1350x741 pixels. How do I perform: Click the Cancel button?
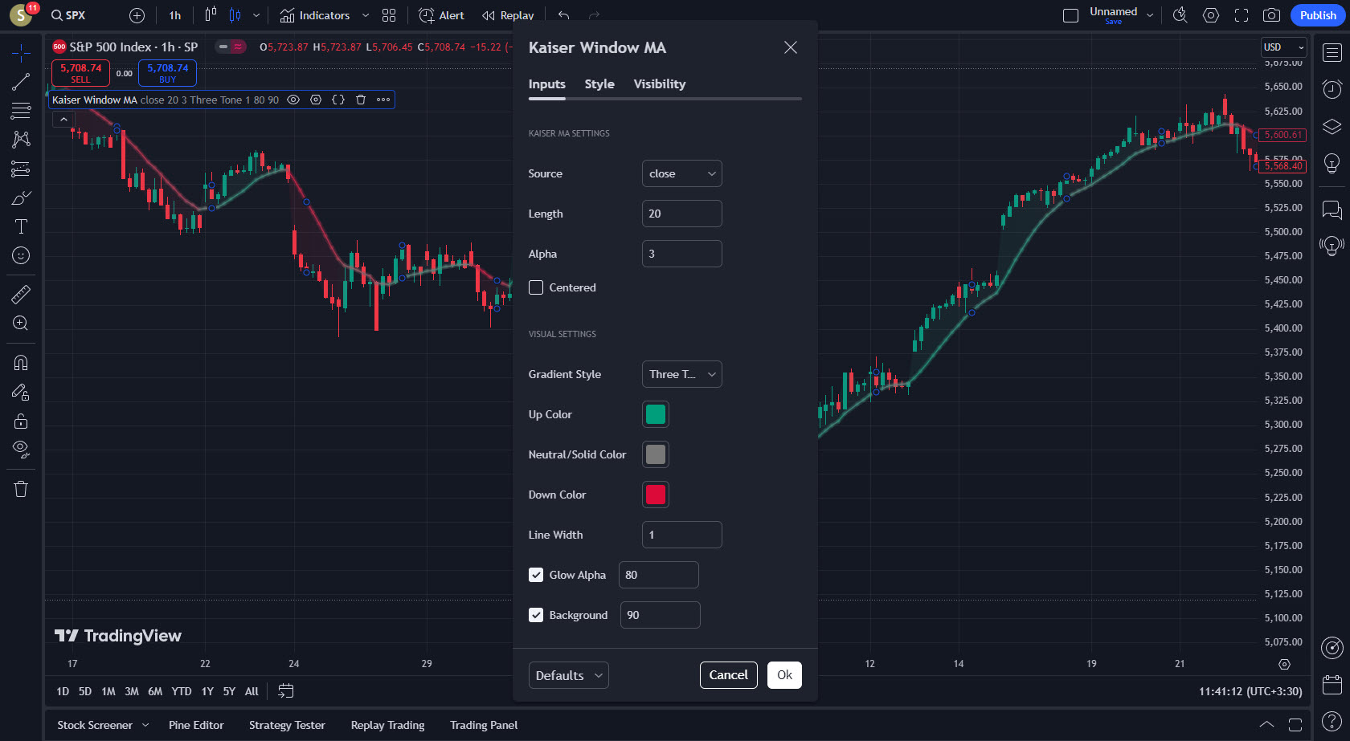[x=728, y=675]
